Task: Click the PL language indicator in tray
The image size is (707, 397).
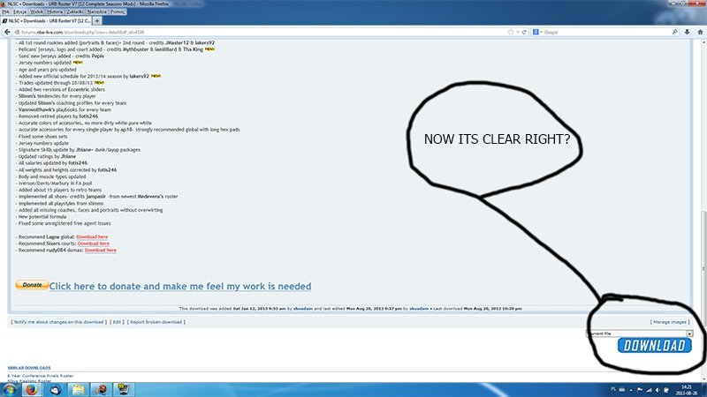Action: [x=613, y=389]
